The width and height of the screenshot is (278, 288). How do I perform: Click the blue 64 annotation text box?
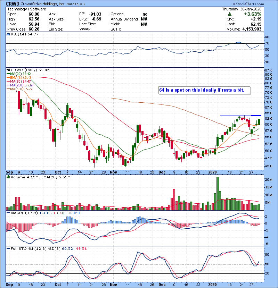tap(204, 90)
